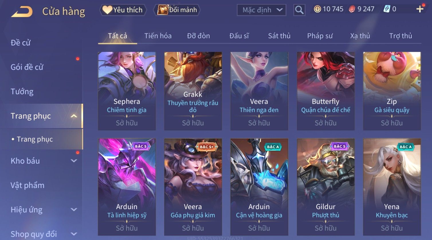Switch to the Pháp sư tab
432x240 pixels.
coord(320,36)
